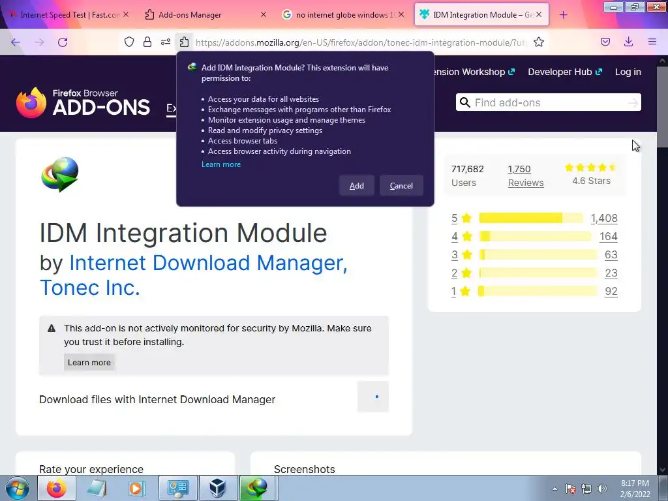Open the 164 four-star review count

tap(609, 236)
